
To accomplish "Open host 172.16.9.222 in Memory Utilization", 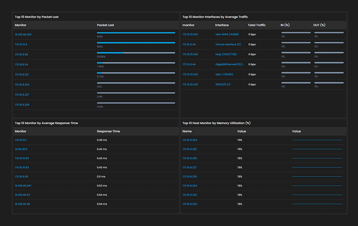I will pos(189,149).
